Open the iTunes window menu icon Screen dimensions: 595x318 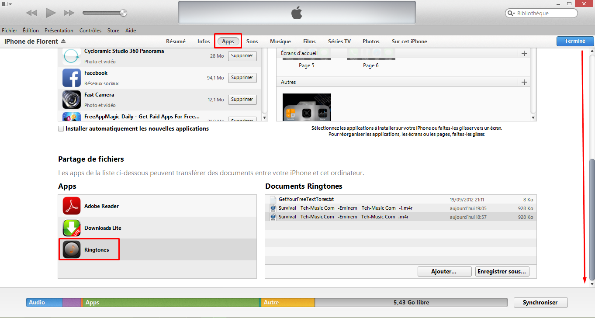(6, 4)
